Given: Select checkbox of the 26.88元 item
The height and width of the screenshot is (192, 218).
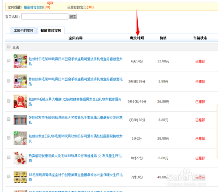Looking at the screenshot, I should pyautogui.click(x=9, y=101).
